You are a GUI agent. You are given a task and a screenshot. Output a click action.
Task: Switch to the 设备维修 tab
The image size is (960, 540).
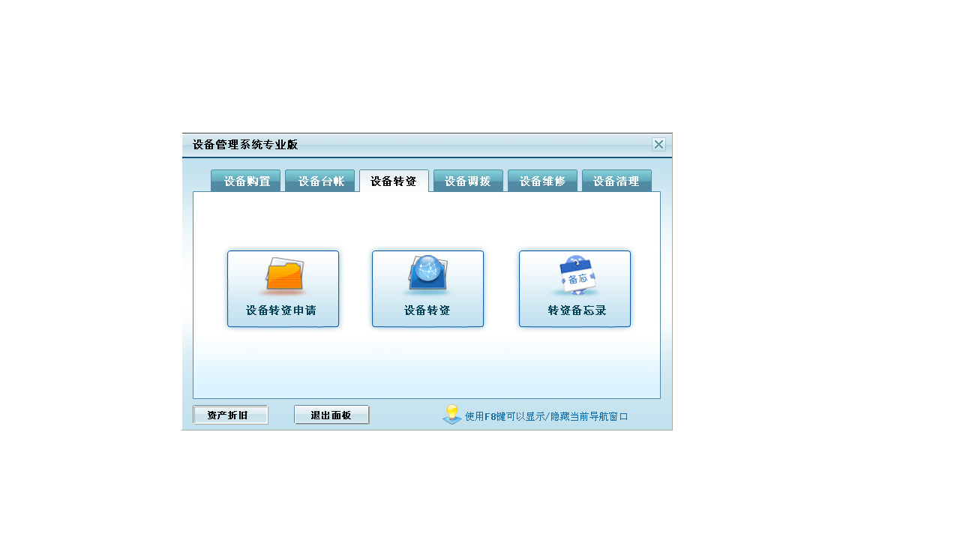coord(542,180)
